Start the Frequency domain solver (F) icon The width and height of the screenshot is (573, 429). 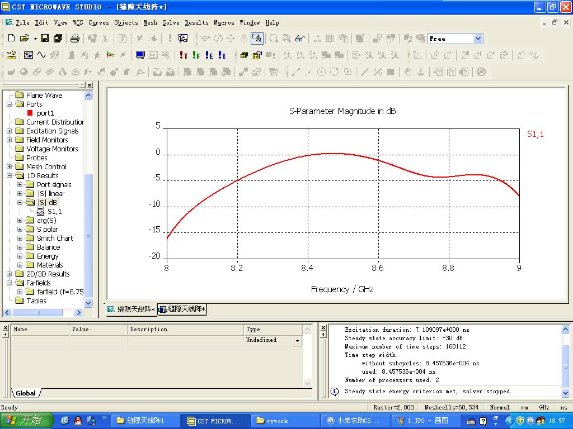(x=196, y=55)
